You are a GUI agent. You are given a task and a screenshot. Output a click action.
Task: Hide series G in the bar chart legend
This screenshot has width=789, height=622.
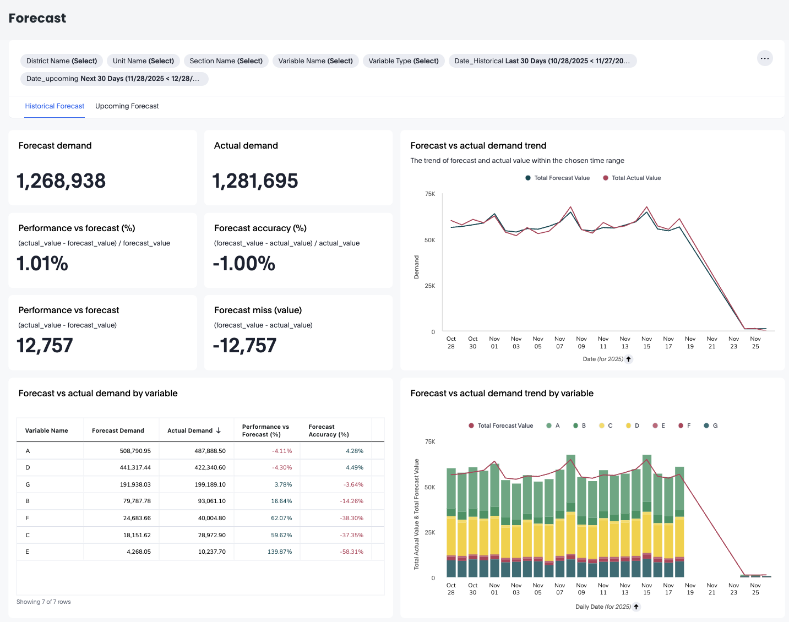coord(706,425)
